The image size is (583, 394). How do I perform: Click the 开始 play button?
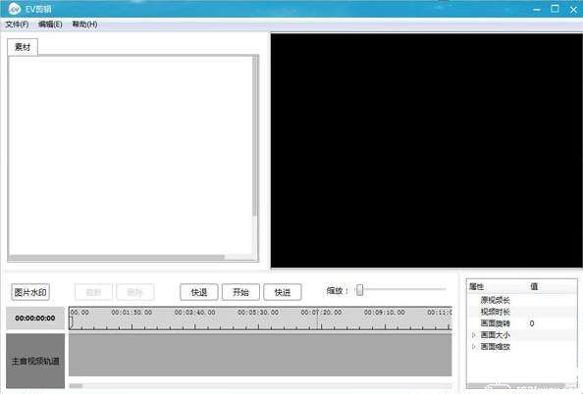(240, 292)
